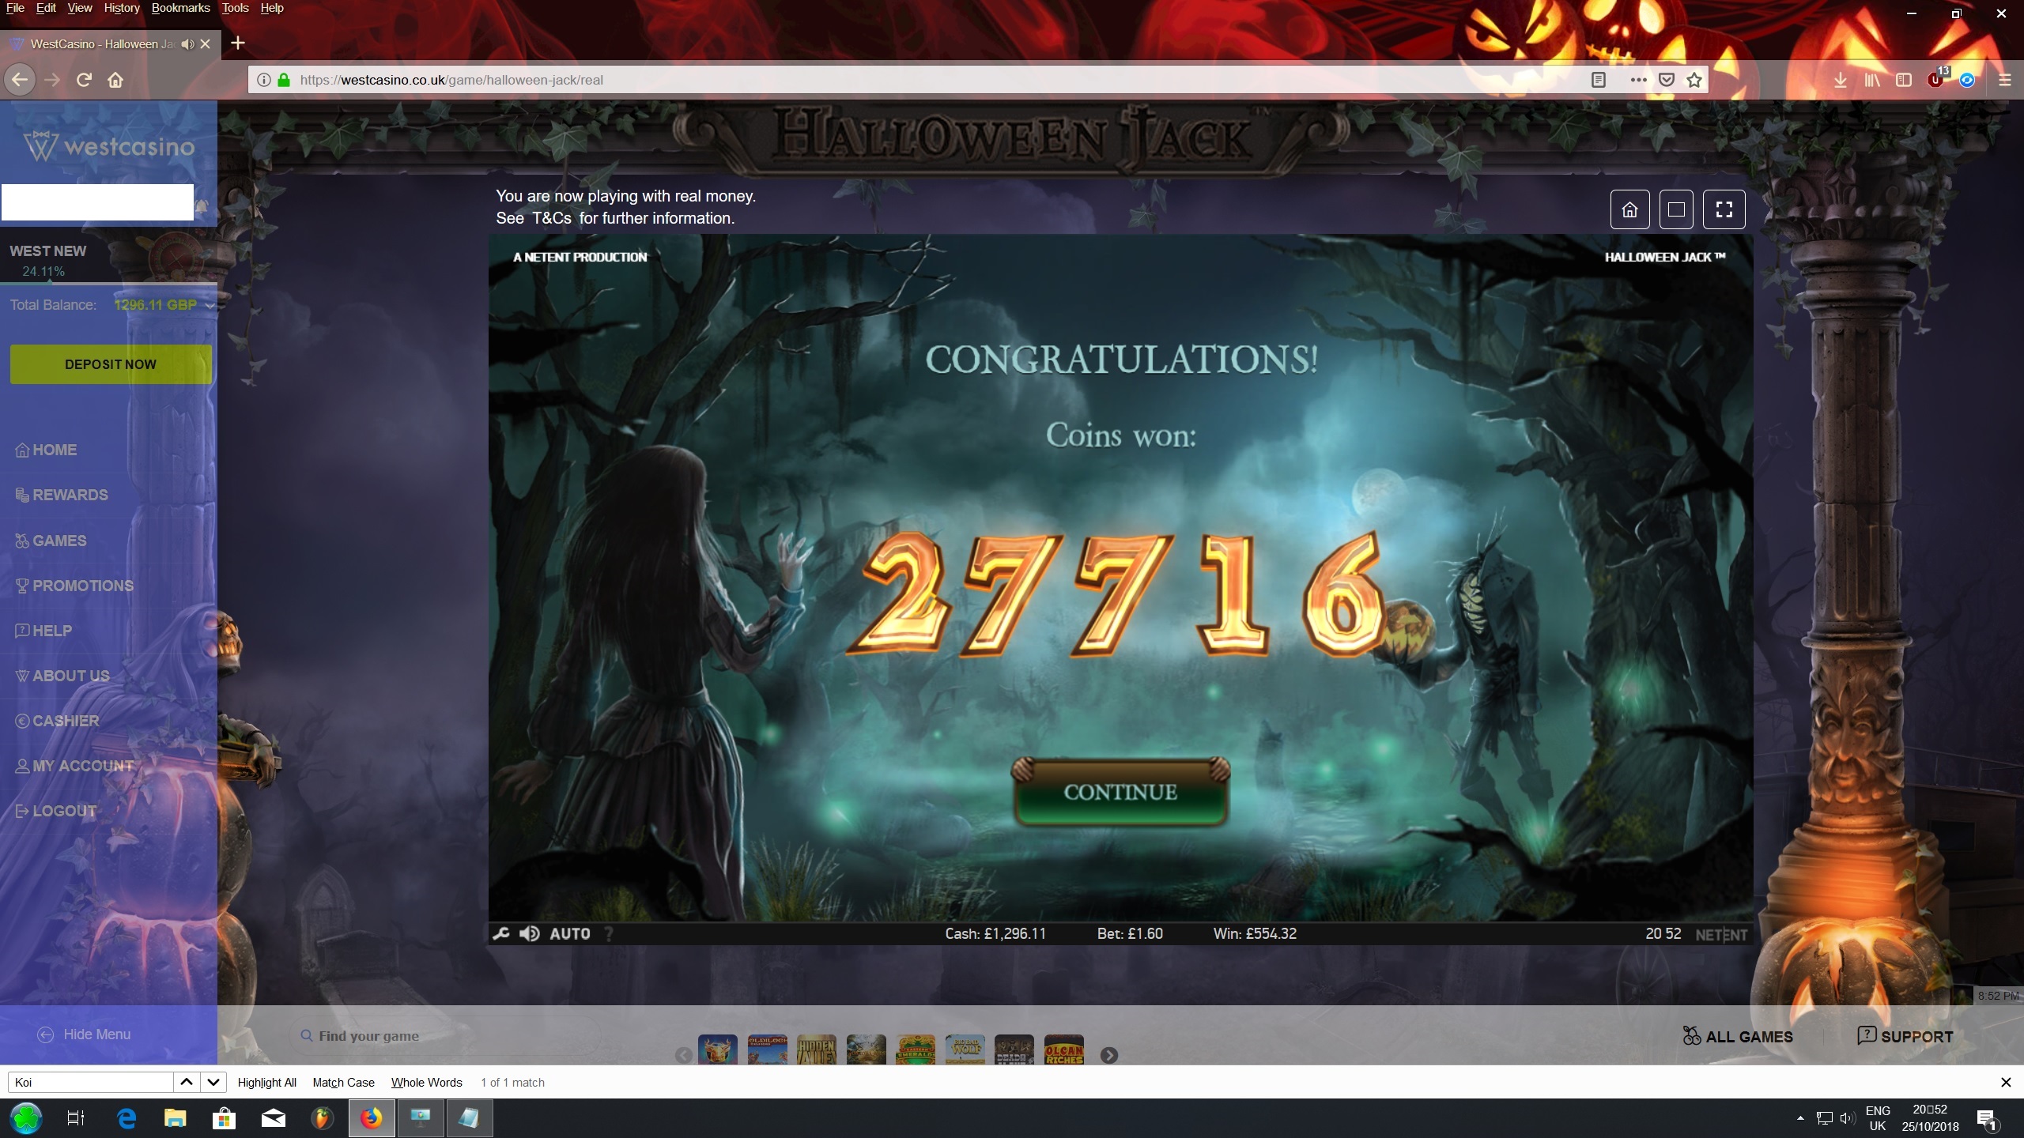
Task: Open the SUPPORT chat
Action: click(1905, 1036)
